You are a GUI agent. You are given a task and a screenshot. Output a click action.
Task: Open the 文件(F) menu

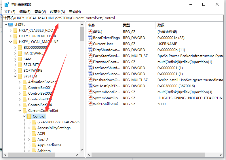[10, 12]
